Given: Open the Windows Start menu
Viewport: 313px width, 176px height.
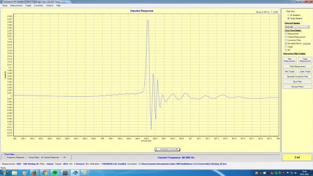Looking at the screenshot, I should point(5,173).
